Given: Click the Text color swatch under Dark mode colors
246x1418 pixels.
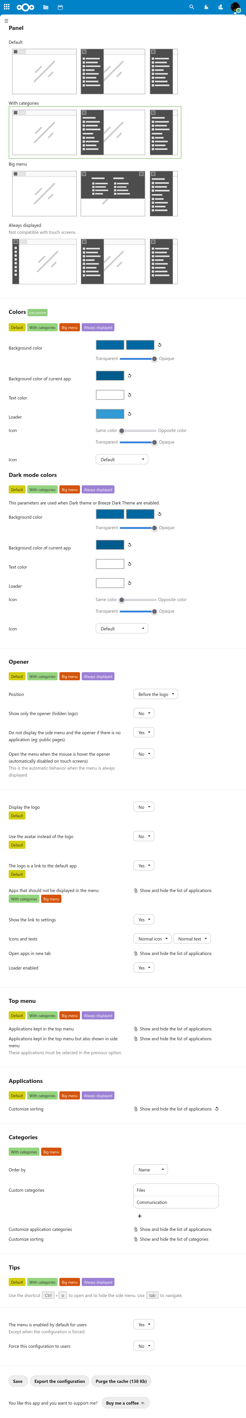Looking at the screenshot, I should [x=110, y=564].
